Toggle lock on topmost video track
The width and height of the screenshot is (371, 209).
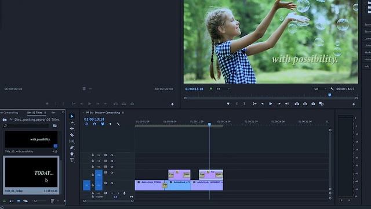[x=93, y=155]
